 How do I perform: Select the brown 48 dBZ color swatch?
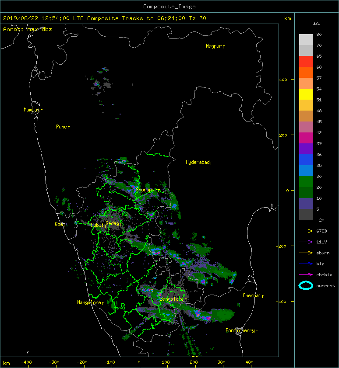point(306,116)
